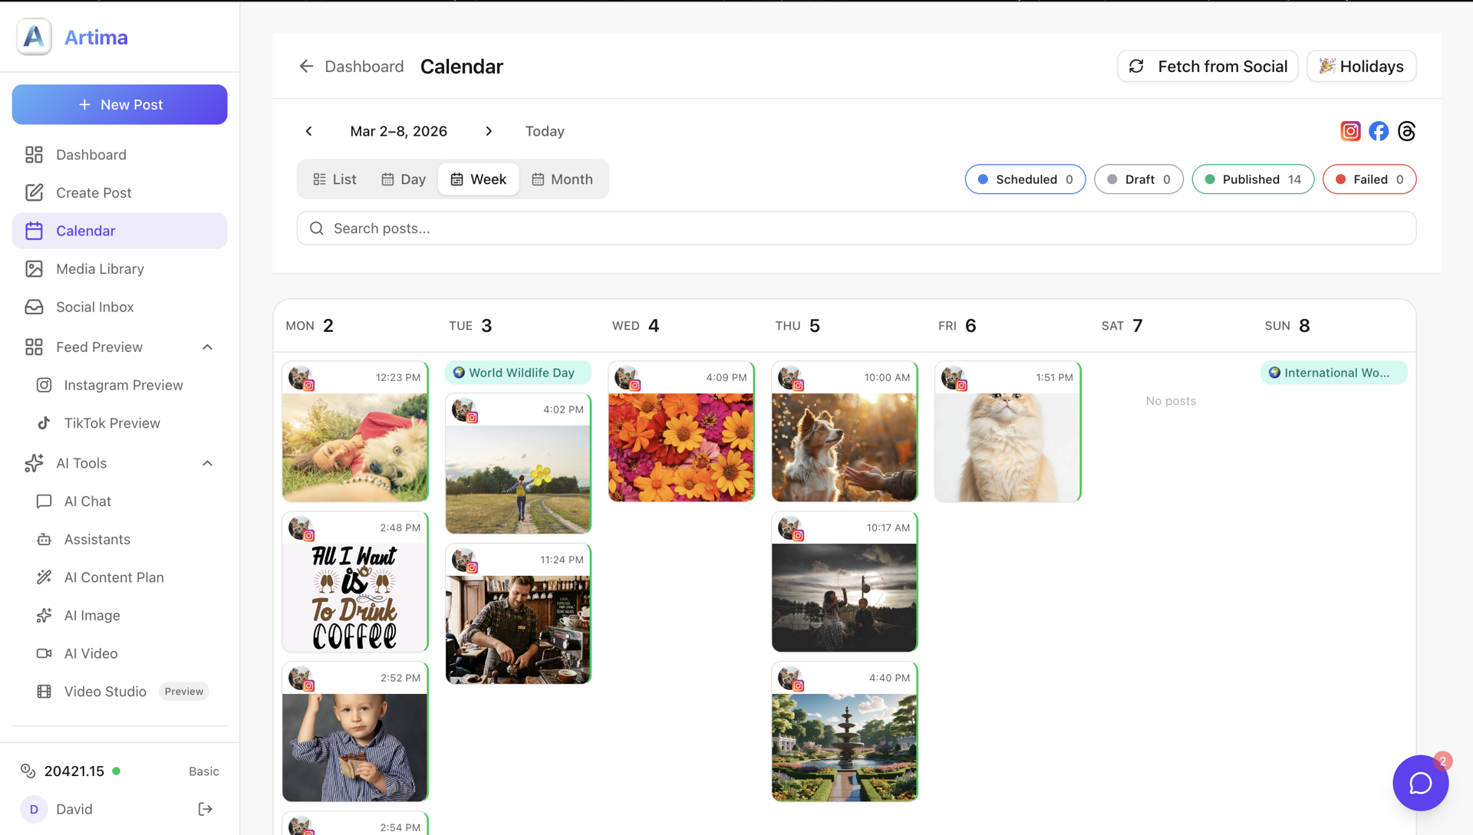Open the orange flowers post thumbnail
Image resolution: width=1473 pixels, height=835 pixels.
click(x=680, y=447)
